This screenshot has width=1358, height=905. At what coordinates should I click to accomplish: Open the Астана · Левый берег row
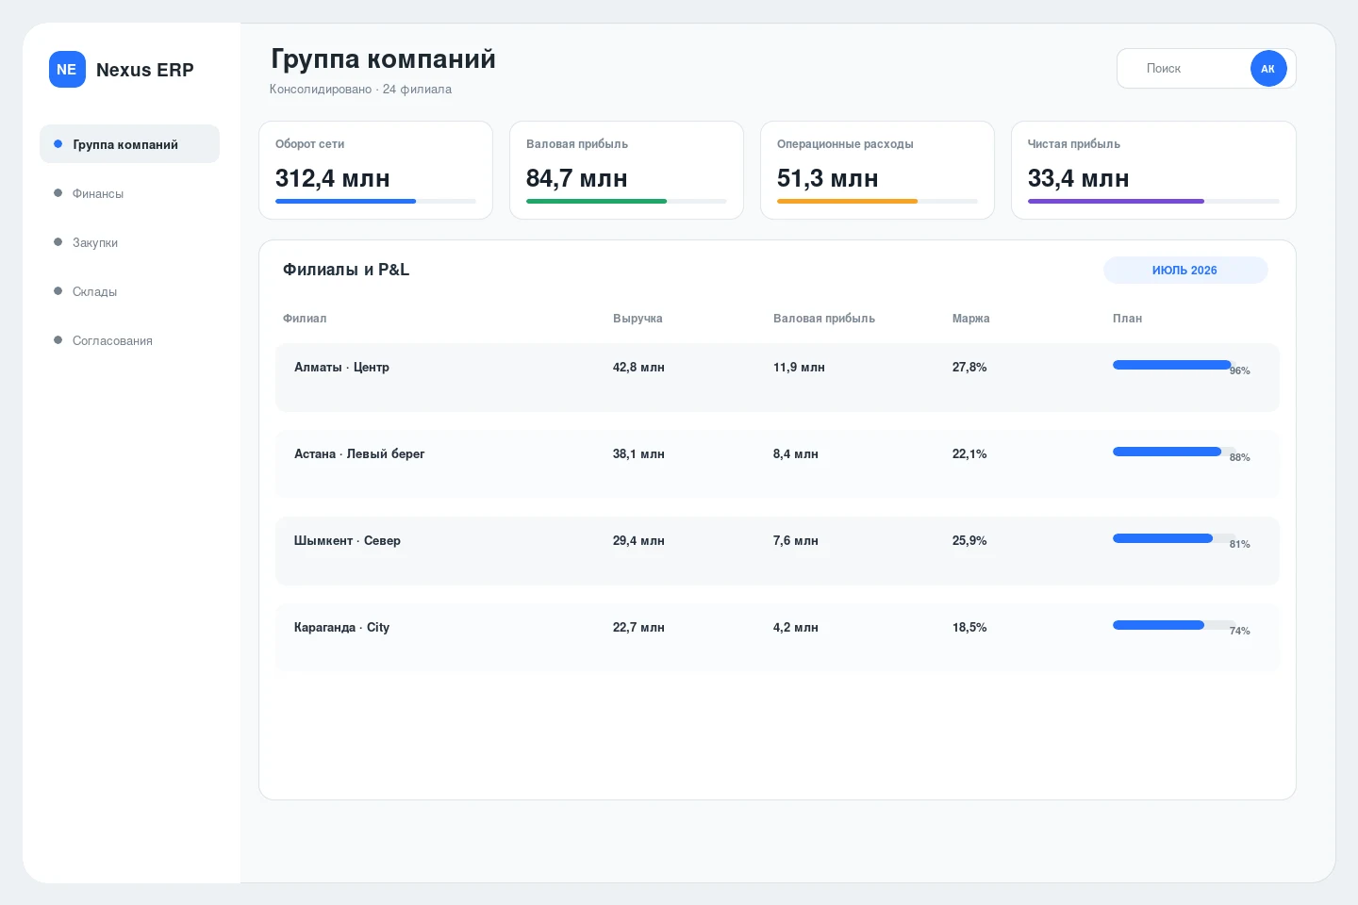coord(777,464)
